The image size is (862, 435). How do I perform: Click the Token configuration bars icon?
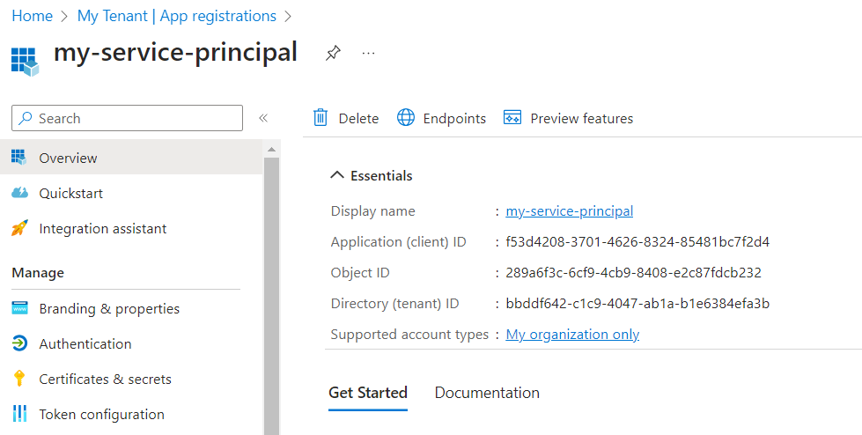[x=19, y=414]
